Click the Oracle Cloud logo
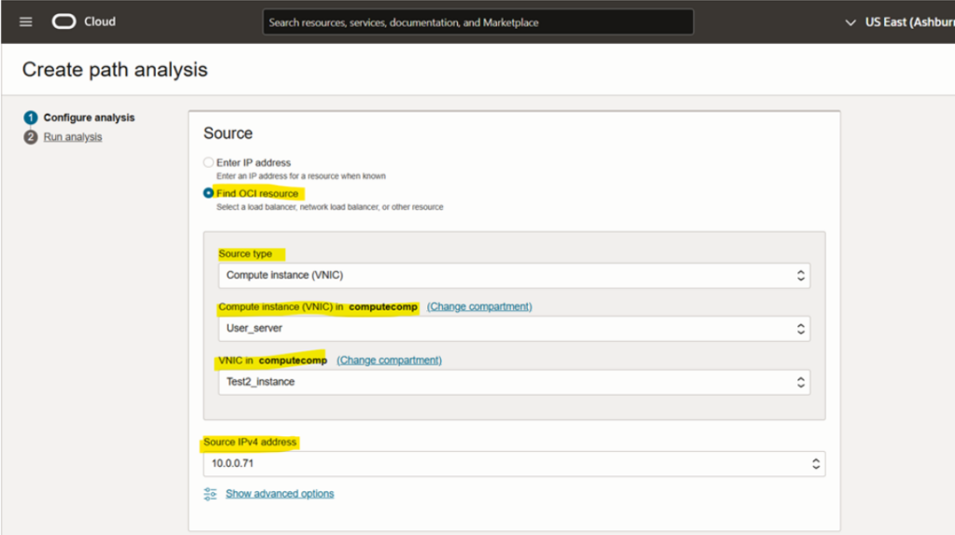Image resolution: width=955 pixels, height=535 pixels. 63,22
